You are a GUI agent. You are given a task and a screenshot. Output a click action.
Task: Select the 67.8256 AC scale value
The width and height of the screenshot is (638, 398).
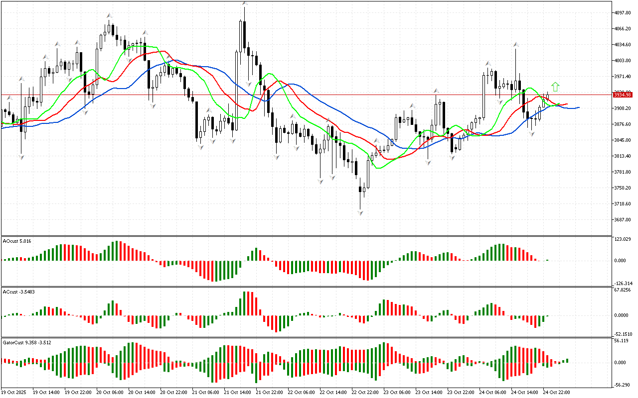coord(623,290)
